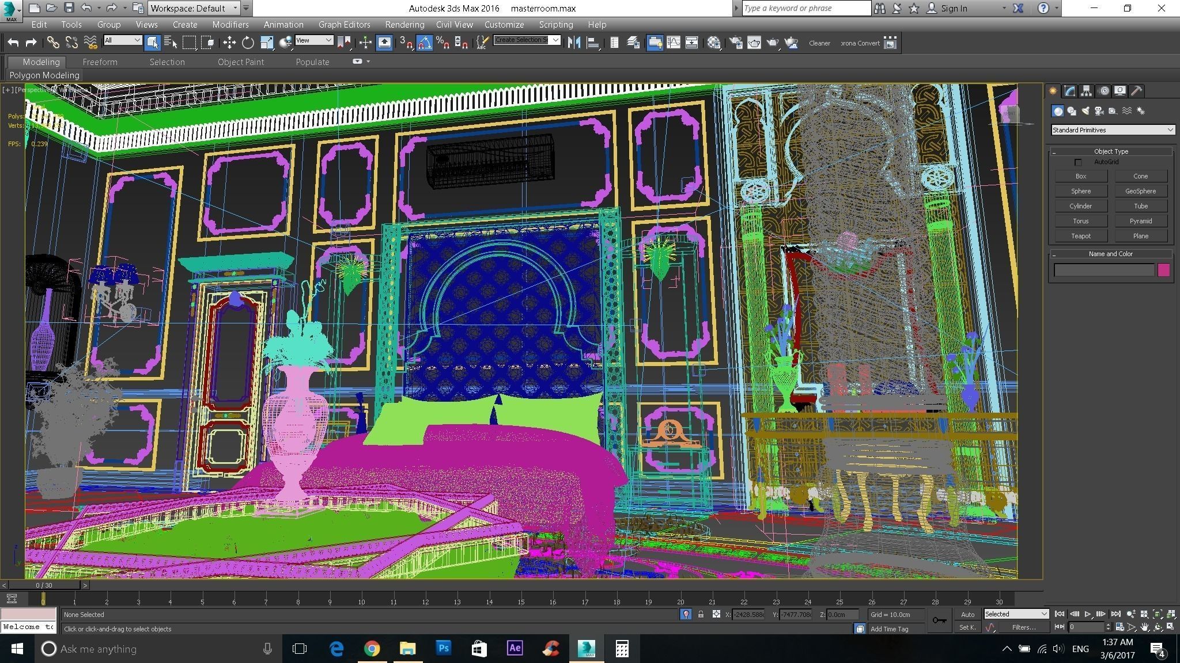The image size is (1180, 663).
Task: Click the Mirror tool icon
Action: pos(573,43)
